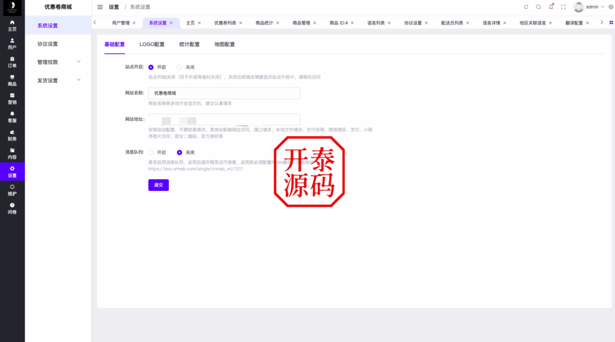Open the 用户管理 page tab
The image size is (615, 342).
120,23
